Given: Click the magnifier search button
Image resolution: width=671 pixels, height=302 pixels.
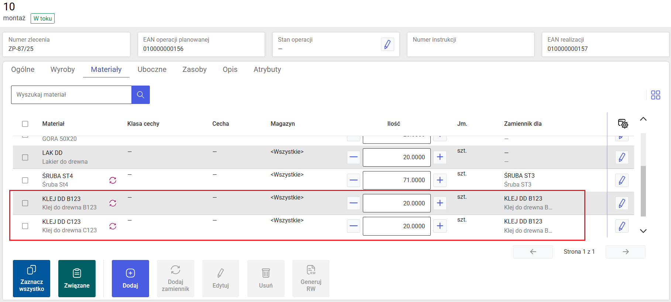Looking at the screenshot, I should [x=140, y=95].
